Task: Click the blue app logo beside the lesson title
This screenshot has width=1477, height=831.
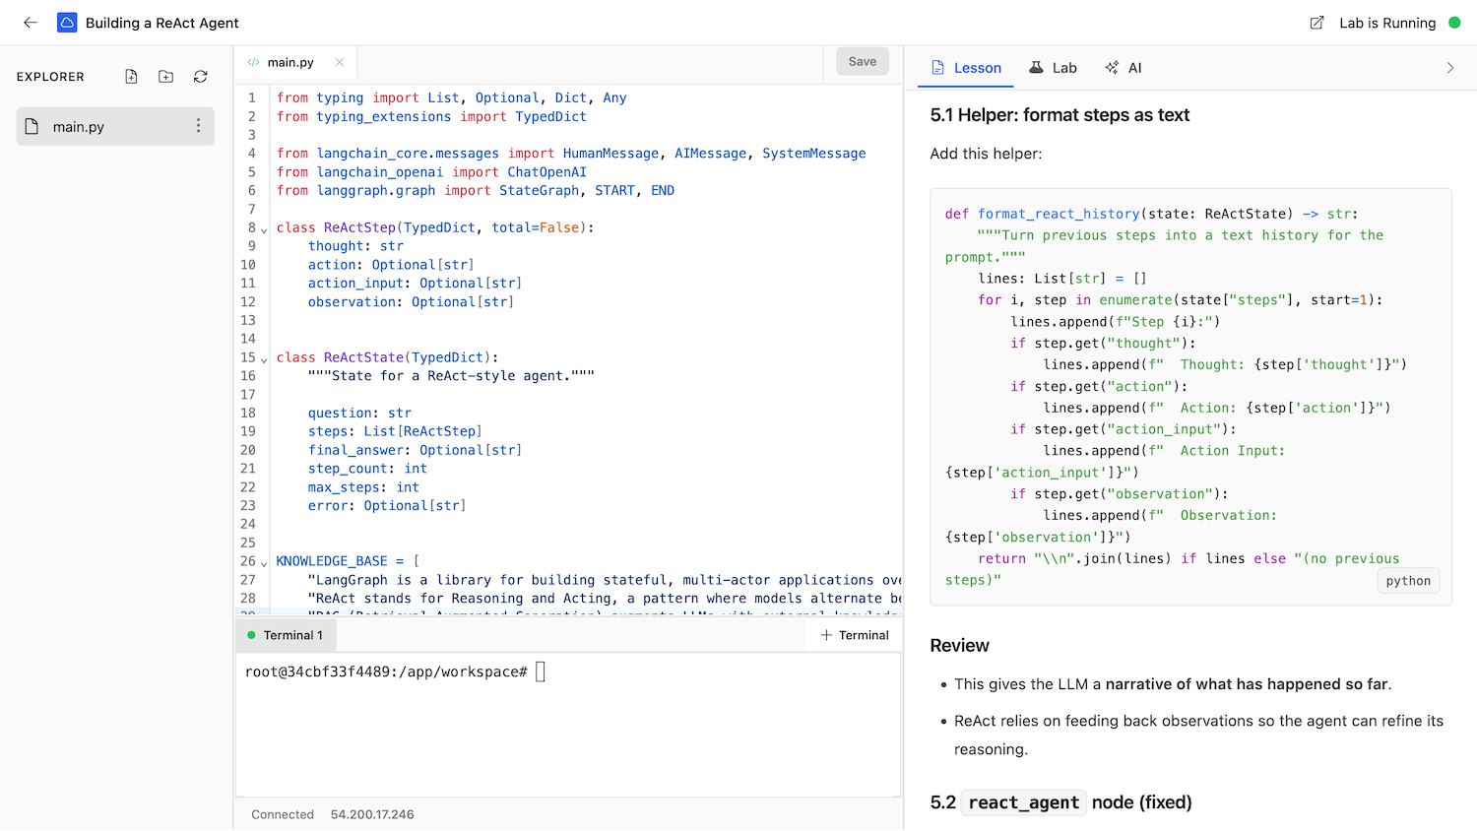Action: (x=66, y=22)
